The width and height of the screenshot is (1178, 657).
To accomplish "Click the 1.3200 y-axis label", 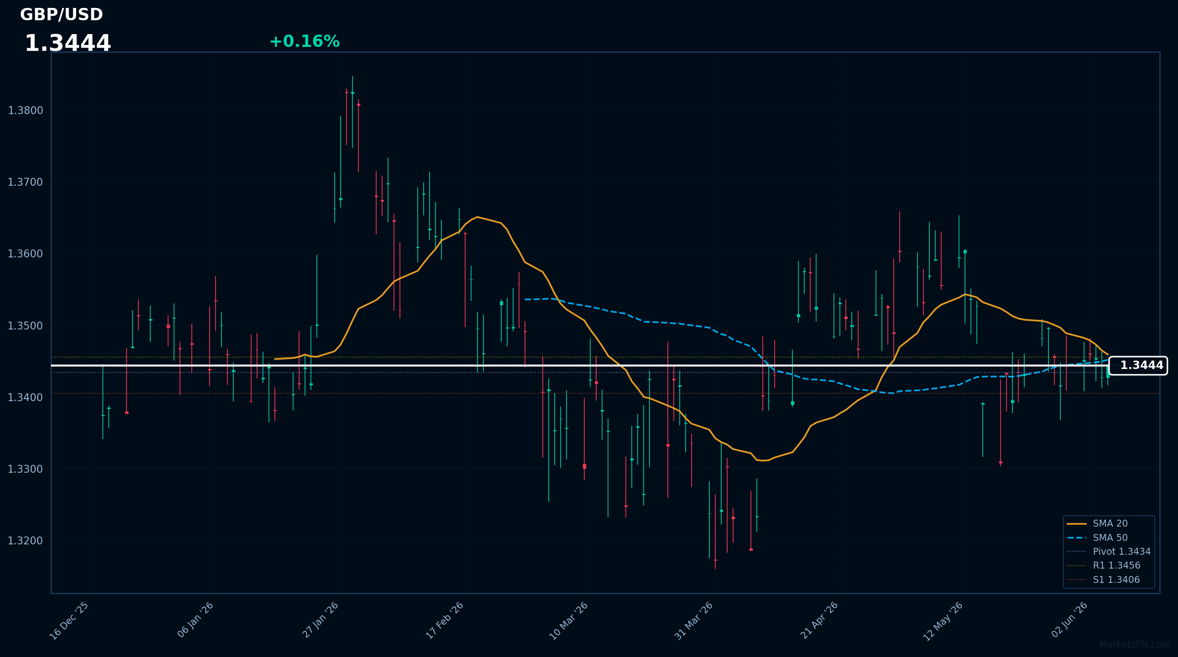I will tap(26, 540).
